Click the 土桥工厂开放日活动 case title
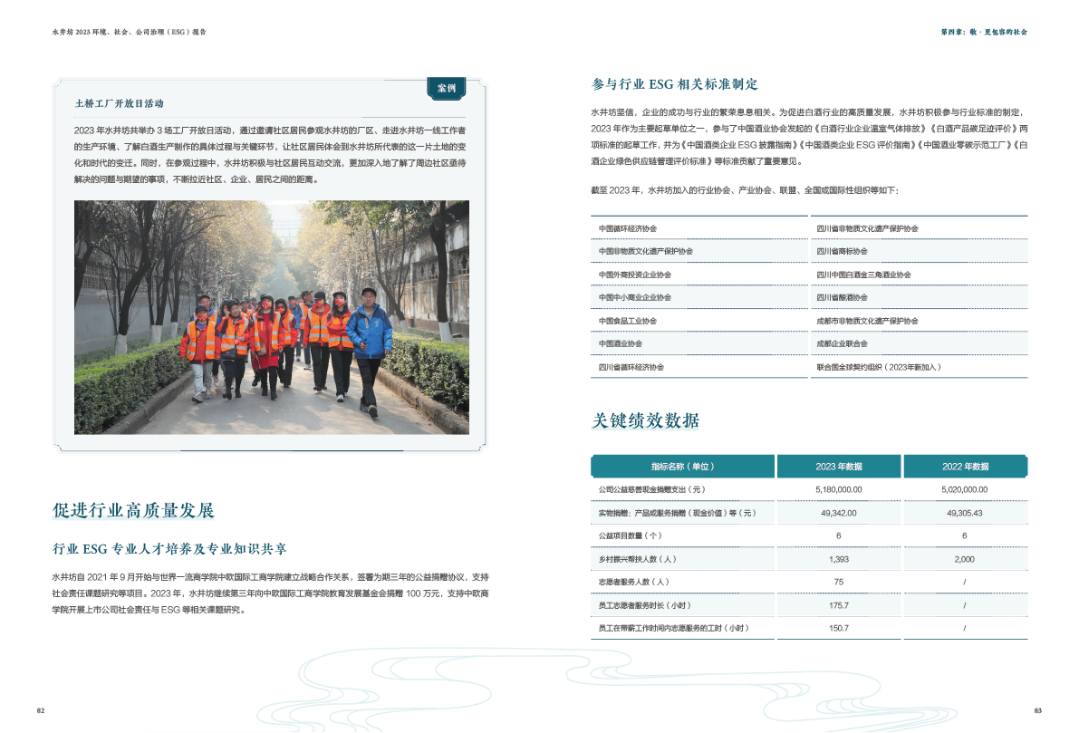1079x733 pixels. tap(119, 104)
